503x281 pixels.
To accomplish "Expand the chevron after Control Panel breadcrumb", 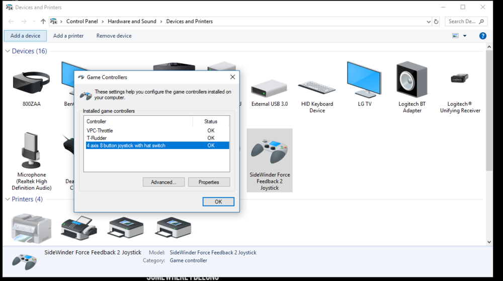I will click(x=103, y=22).
